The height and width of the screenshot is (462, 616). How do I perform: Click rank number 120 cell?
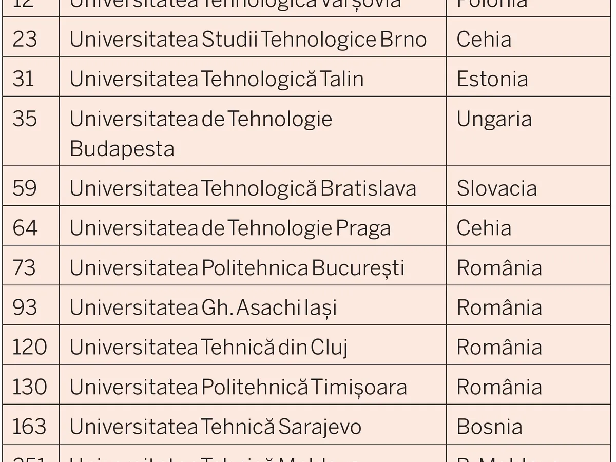(30, 348)
